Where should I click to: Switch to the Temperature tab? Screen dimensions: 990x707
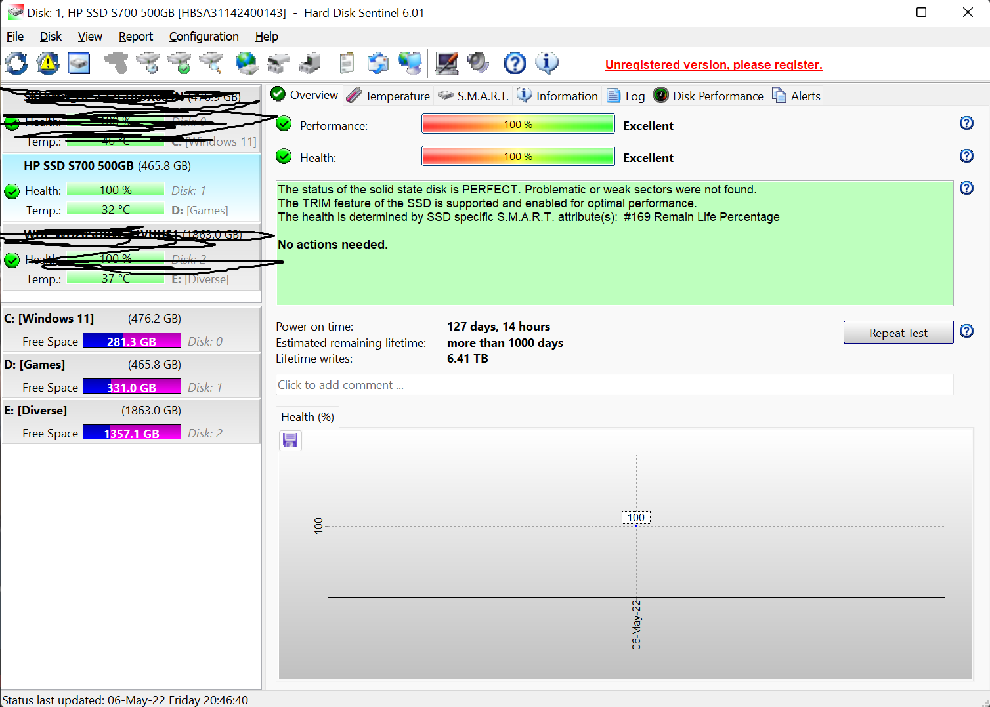[389, 96]
